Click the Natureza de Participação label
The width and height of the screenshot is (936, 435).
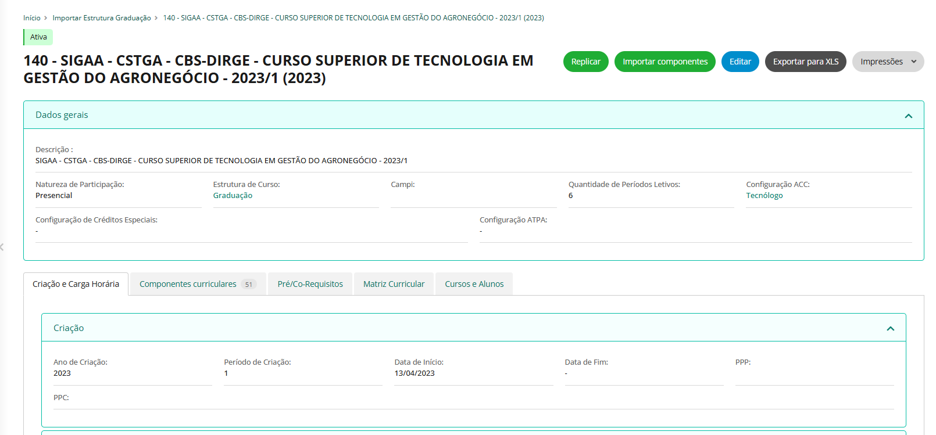point(80,185)
